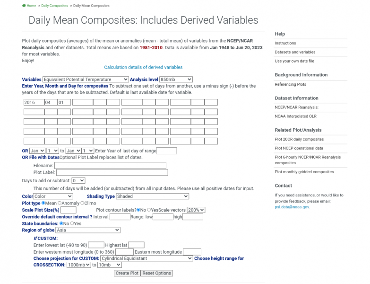Choose Yes for plot contour labels
This screenshot has width=370, height=284.
pos(149,210)
